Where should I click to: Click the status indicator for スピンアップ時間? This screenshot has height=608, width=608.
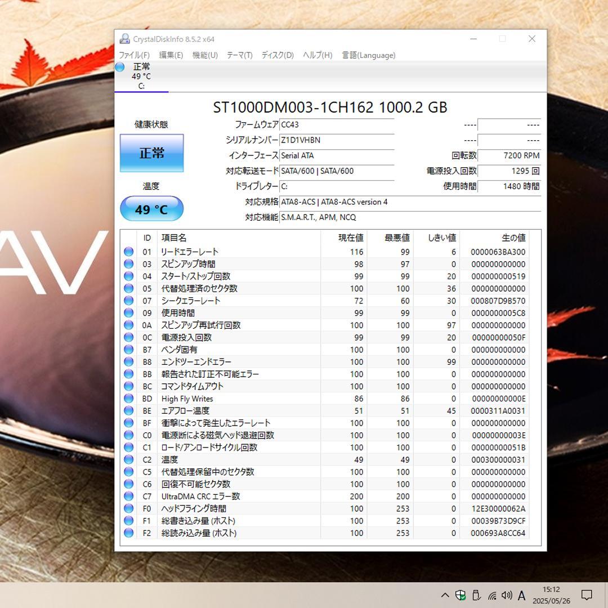(x=128, y=264)
